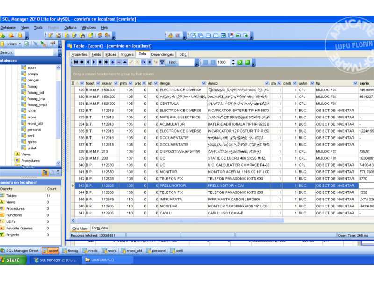Go to next window green arrow
The height and width of the screenshot is (281, 374).
(245, 36)
